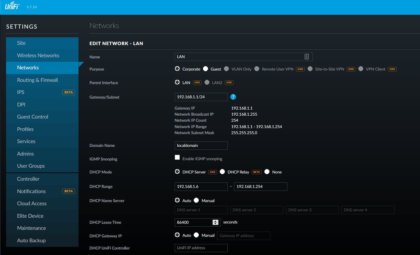Choose Manual for DHCP Name Server
The image size is (420, 255).
[x=196, y=200]
